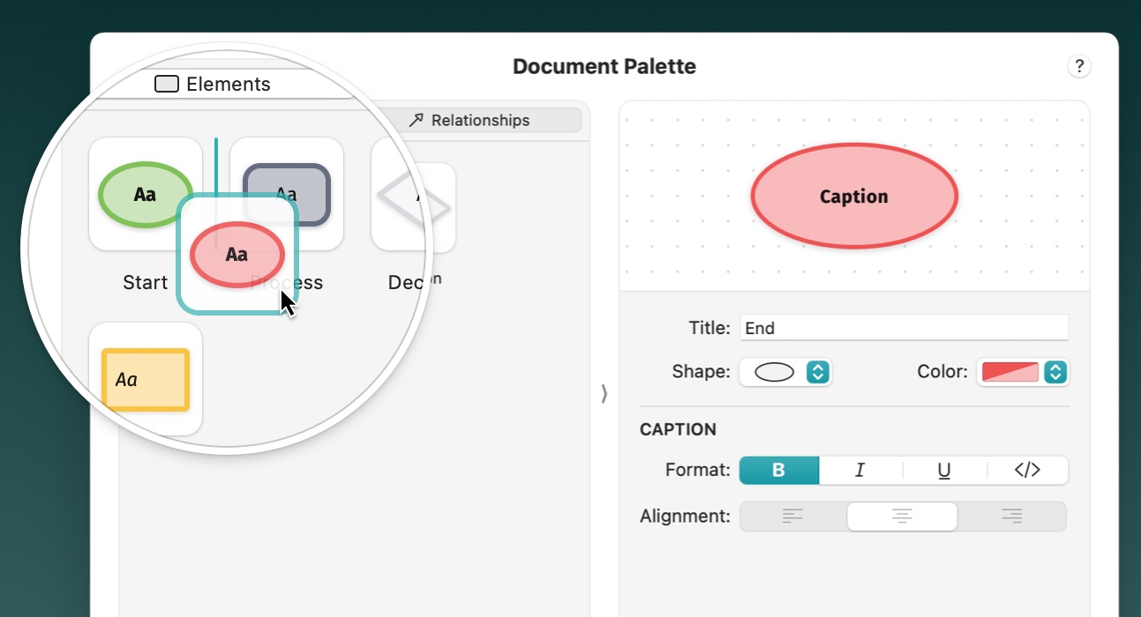The width and height of the screenshot is (1141, 617).
Task: Toggle code caption formatting
Action: coord(1027,470)
